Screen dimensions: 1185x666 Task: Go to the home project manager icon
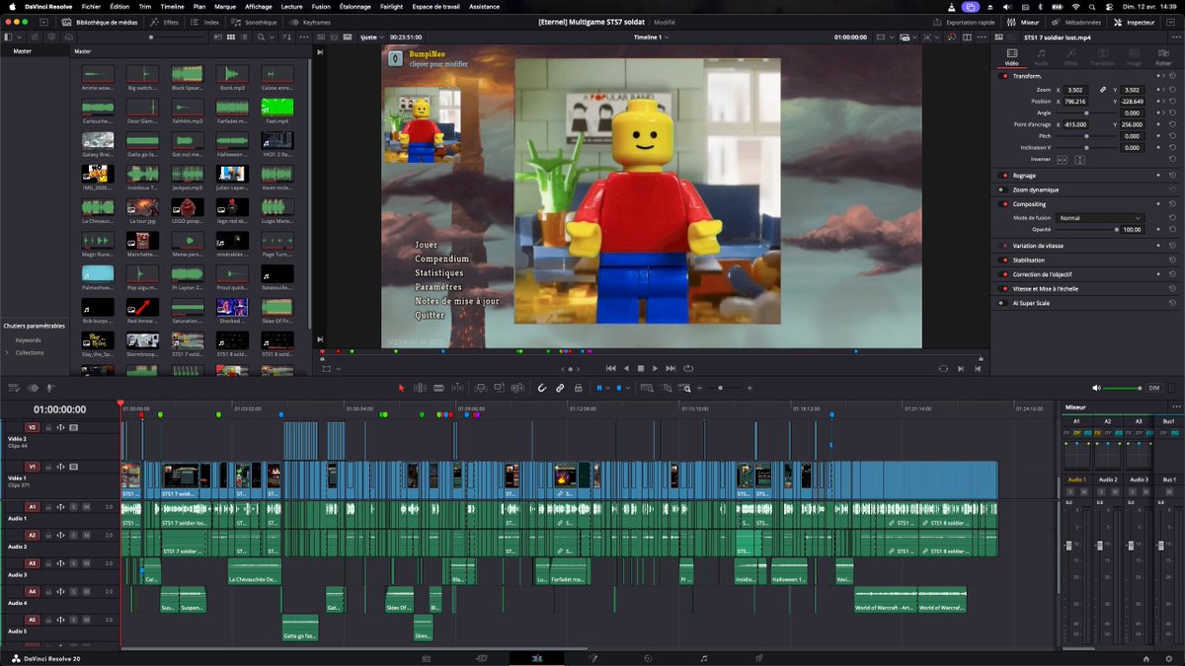[x=1146, y=658]
